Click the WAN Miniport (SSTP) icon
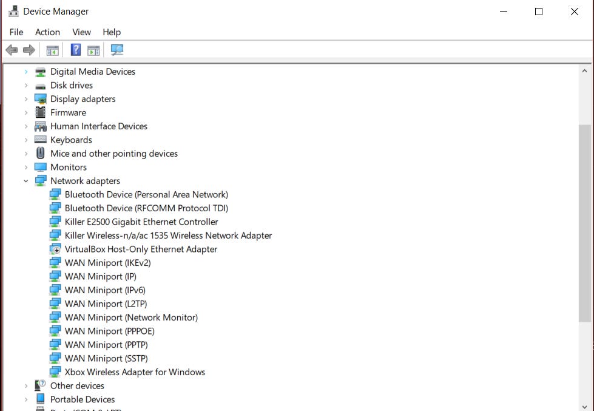 pos(55,358)
